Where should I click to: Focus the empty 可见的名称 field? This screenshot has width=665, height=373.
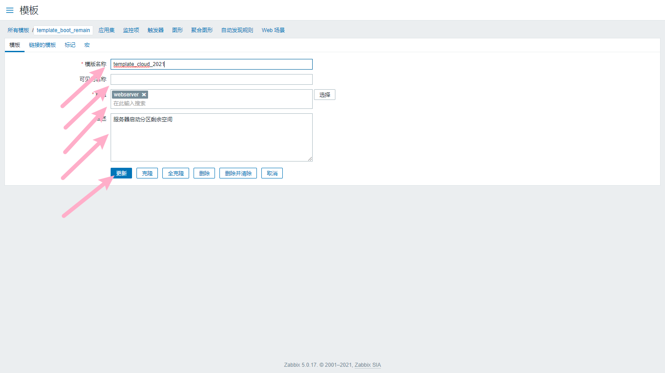click(x=211, y=79)
